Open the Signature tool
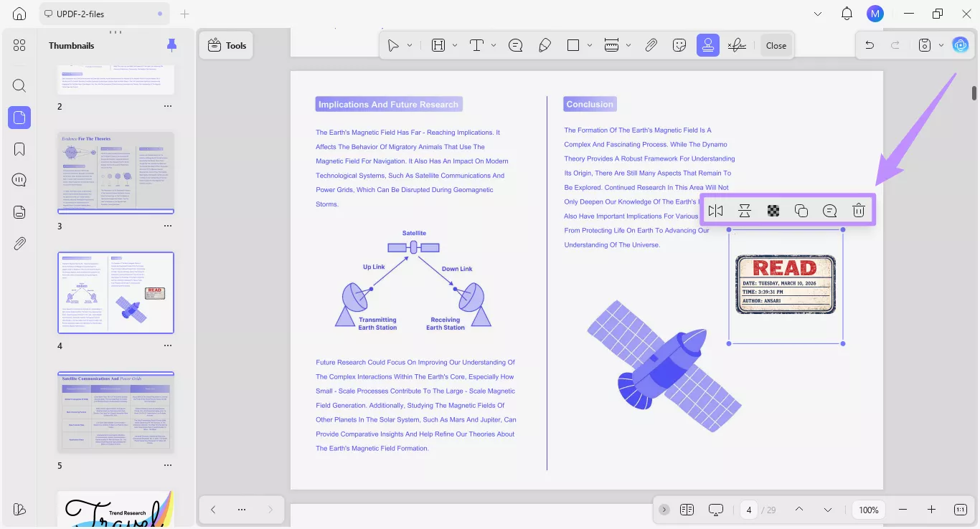The height and width of the screenshot is (529, 980). tap(737, 44)
